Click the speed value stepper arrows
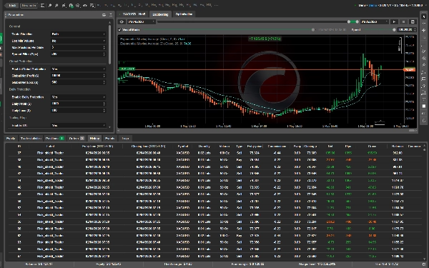 click(415, 29)
